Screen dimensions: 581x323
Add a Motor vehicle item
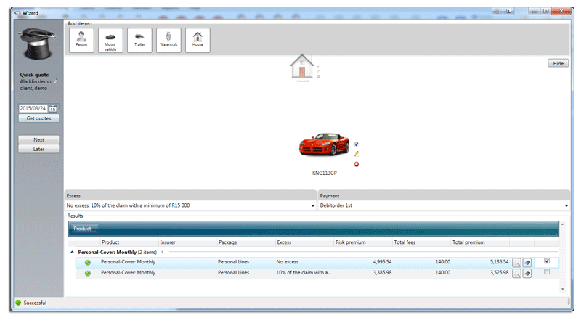click(110, 40)
